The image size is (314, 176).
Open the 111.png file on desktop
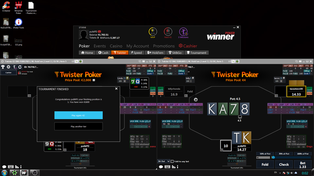[x=18, y=42]
